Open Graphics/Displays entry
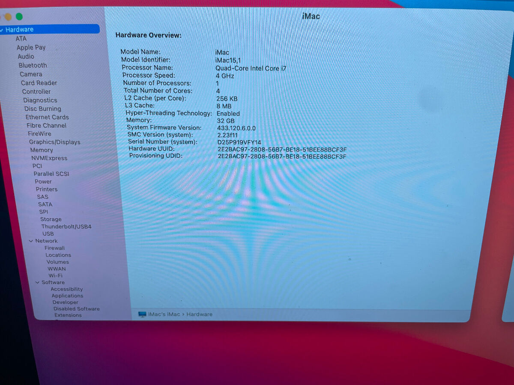Image resolution: width=514 pixels, height=385 pixels. (54, 142)
